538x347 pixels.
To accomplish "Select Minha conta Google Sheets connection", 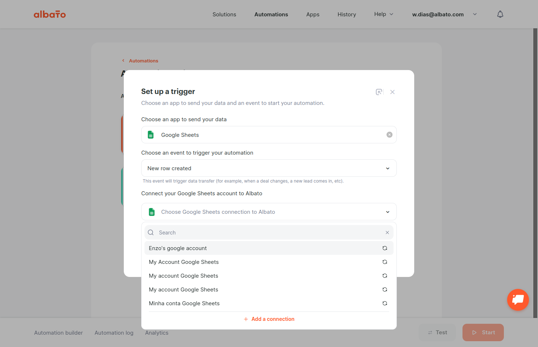I will [269, 303].
